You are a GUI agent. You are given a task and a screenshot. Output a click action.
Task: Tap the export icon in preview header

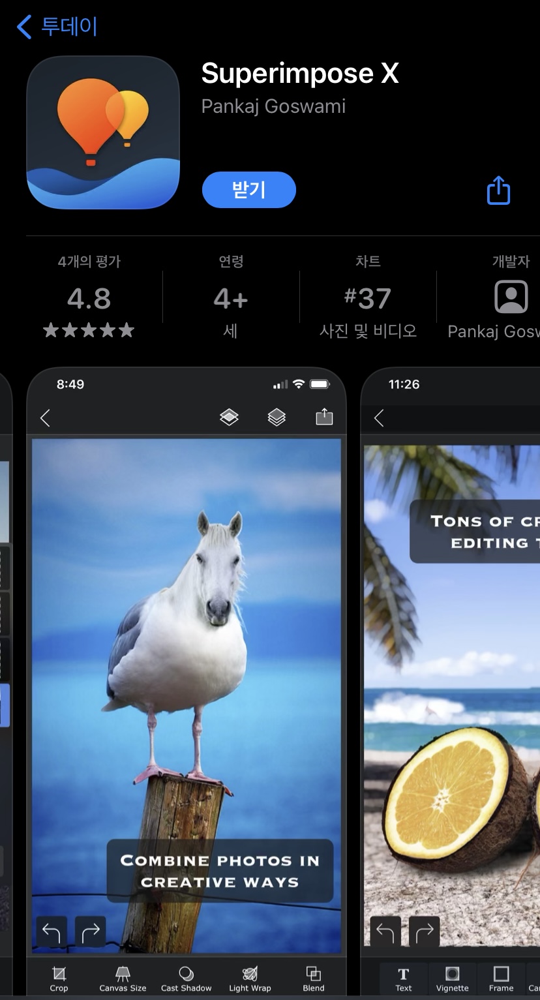click(x=324, y=417)
